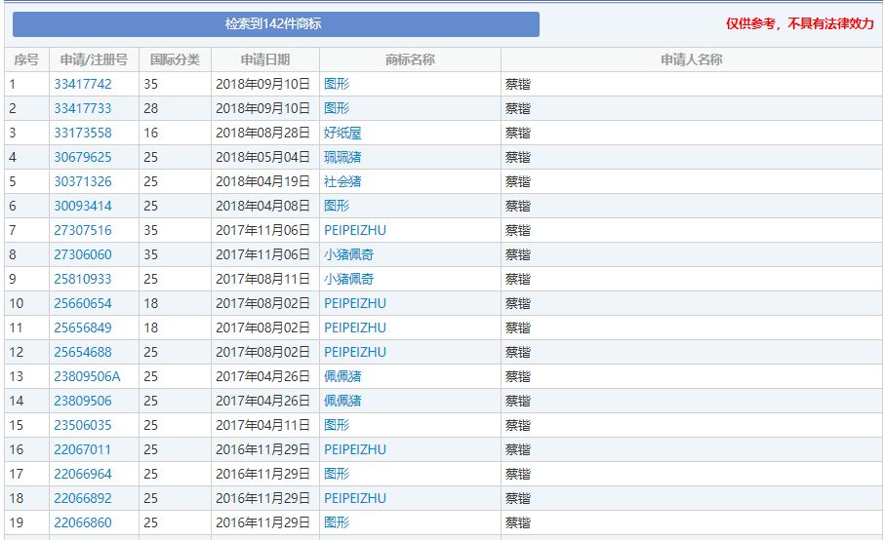Screen dimensions: 885x540
Task: Open registration number 22066964
Action: click(x=82, y=474)
